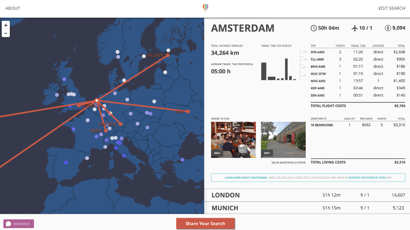The image size is (410, 230).
Task: Open the Feedback button
Action: [19, 224]
